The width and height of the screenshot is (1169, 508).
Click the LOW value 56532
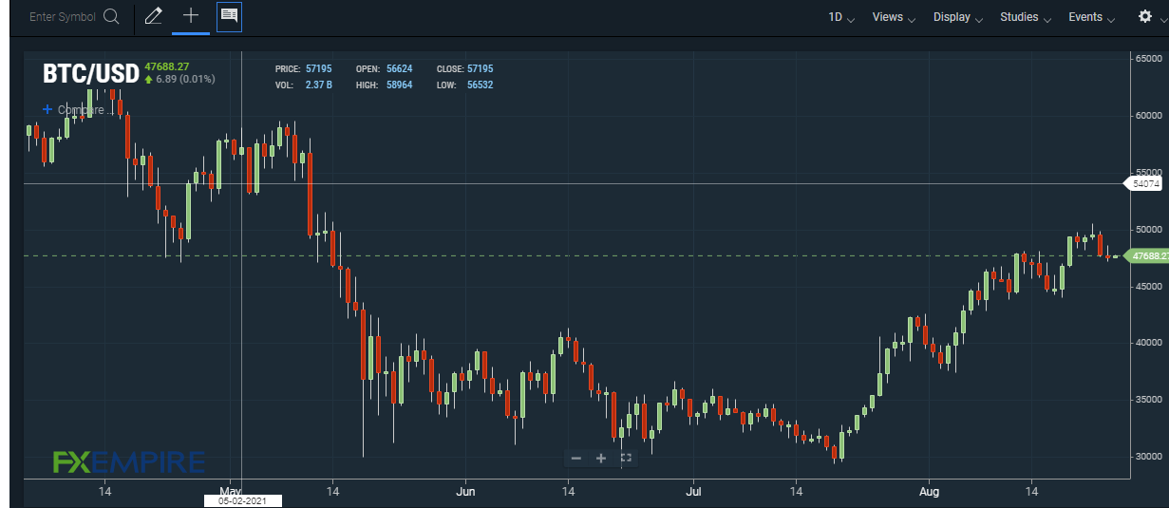coord(480,85)
